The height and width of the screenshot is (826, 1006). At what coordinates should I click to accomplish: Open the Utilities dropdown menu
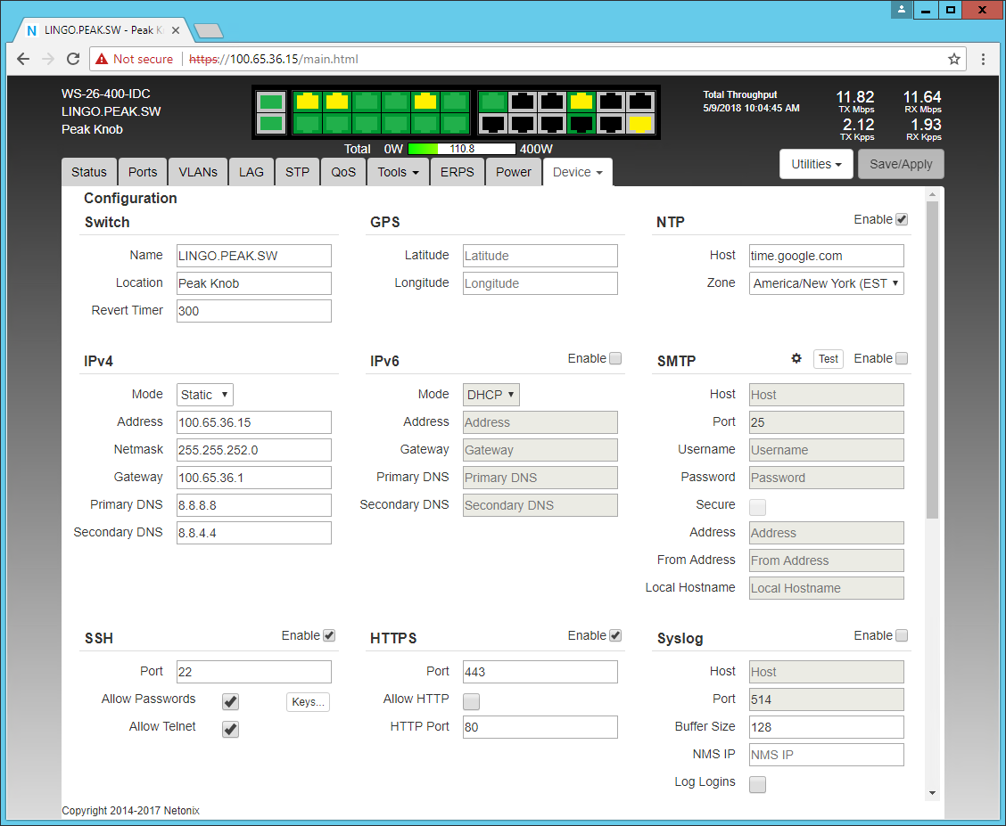click(816, 164)
